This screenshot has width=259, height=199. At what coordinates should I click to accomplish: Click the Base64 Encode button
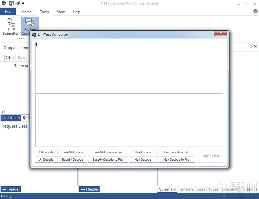point(73,152)
